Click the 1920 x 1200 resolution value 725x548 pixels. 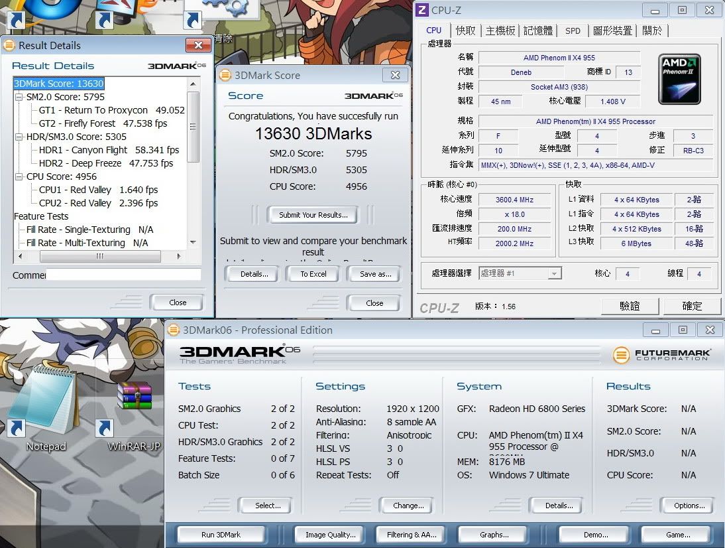click(413, 409)
